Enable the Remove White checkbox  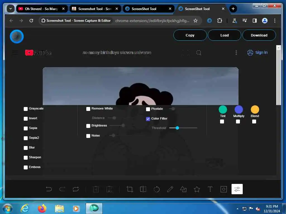pos(88,109)
